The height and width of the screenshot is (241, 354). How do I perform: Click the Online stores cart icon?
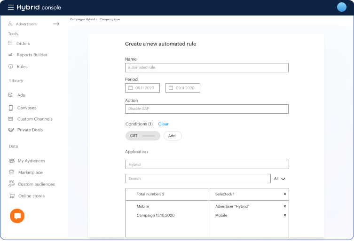tap(12, 196)
